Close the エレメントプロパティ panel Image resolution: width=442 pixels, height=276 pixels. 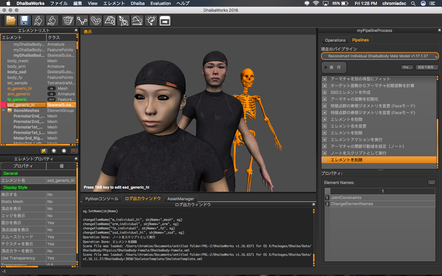[x=76, y=159]
